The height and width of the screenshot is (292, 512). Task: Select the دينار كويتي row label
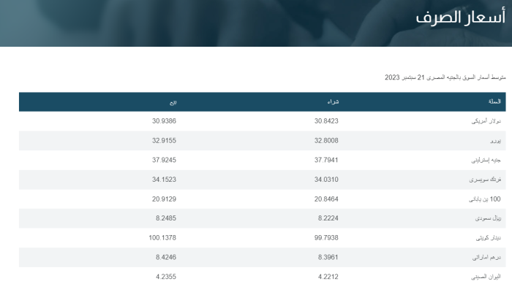tap(488, 238)
